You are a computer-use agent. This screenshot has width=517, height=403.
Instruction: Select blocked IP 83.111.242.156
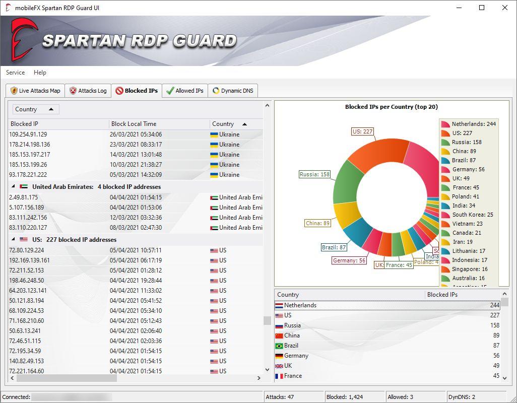point(28,218)
